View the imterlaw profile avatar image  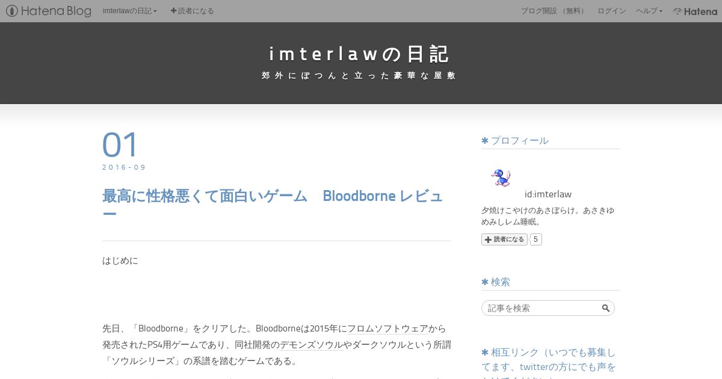coord(501,177)
